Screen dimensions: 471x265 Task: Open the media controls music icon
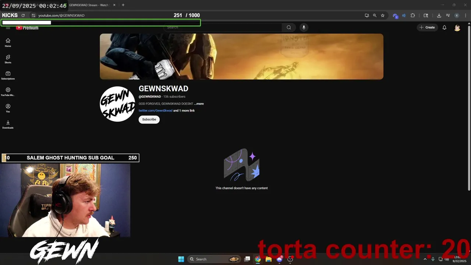tap(448, 15)
